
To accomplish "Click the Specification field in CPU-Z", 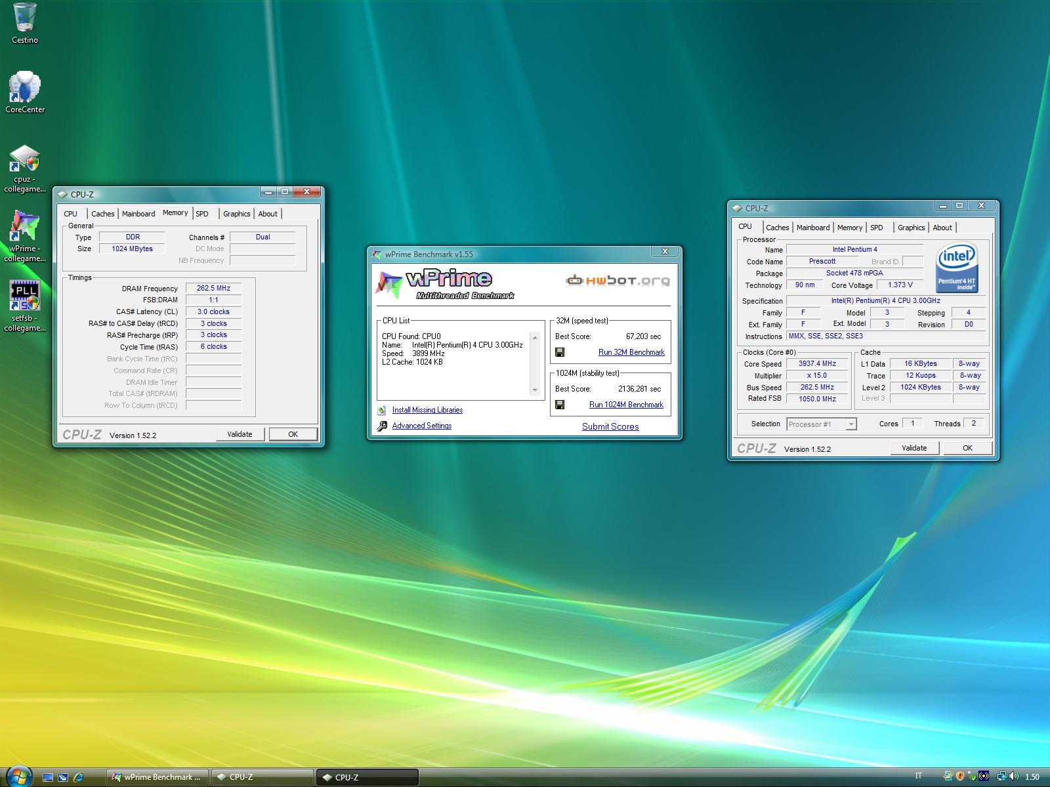I will 886,300.
